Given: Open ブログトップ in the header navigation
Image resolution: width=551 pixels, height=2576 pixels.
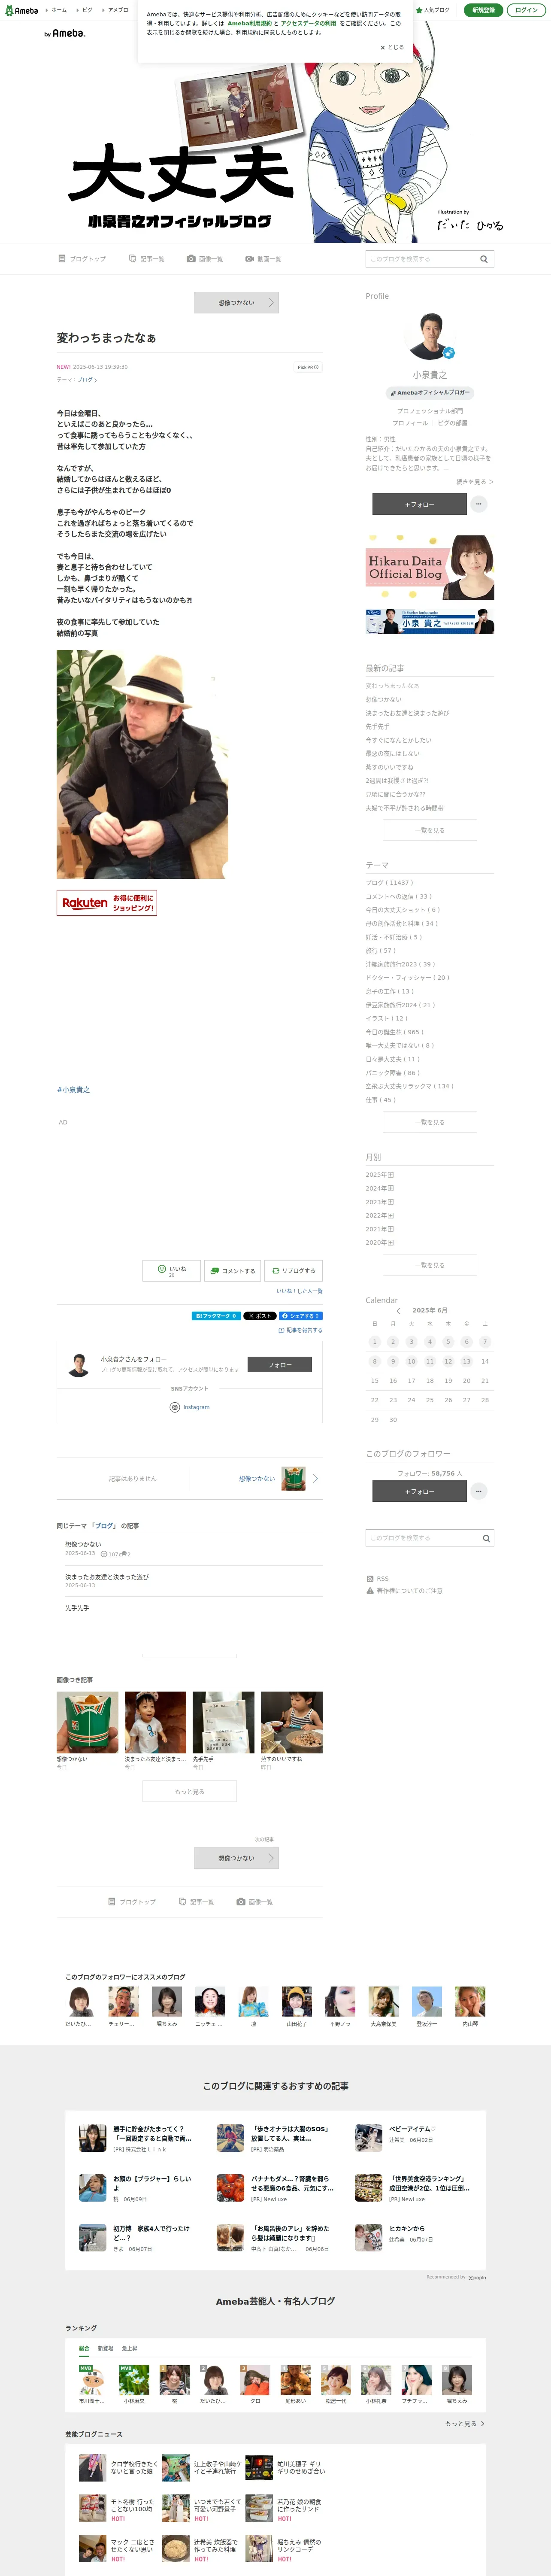Looking at the screenshot, I should (82, 259).
